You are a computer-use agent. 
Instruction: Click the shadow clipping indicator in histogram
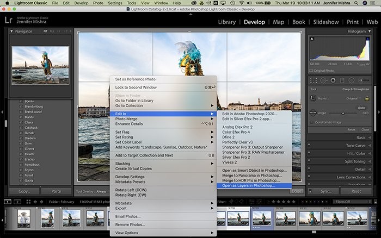tap(312, 39)
